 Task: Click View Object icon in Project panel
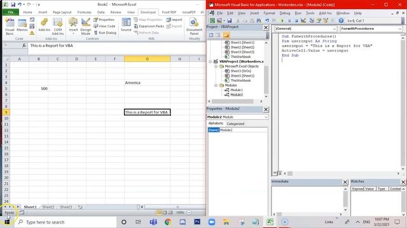pos(218,35)
